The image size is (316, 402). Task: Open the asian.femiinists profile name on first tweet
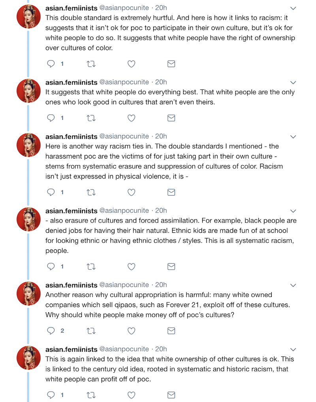click(71, 8)
